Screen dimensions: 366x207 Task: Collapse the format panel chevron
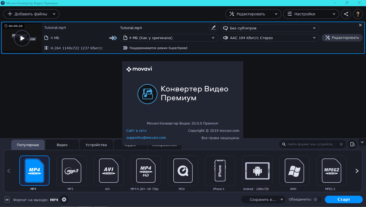(x=362, y=142)
